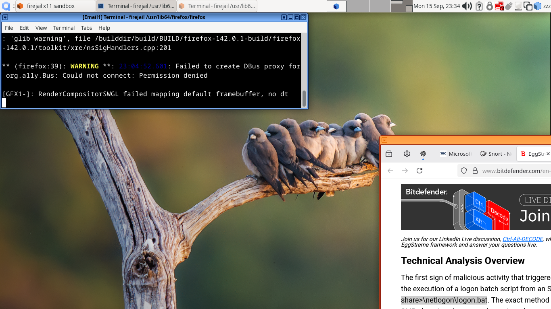Open the File menu in terminal
Screen dimensions: 551x309
pos(9,28)
